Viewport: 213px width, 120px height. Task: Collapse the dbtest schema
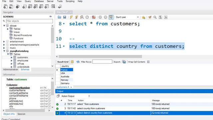(x=4, y=26)
